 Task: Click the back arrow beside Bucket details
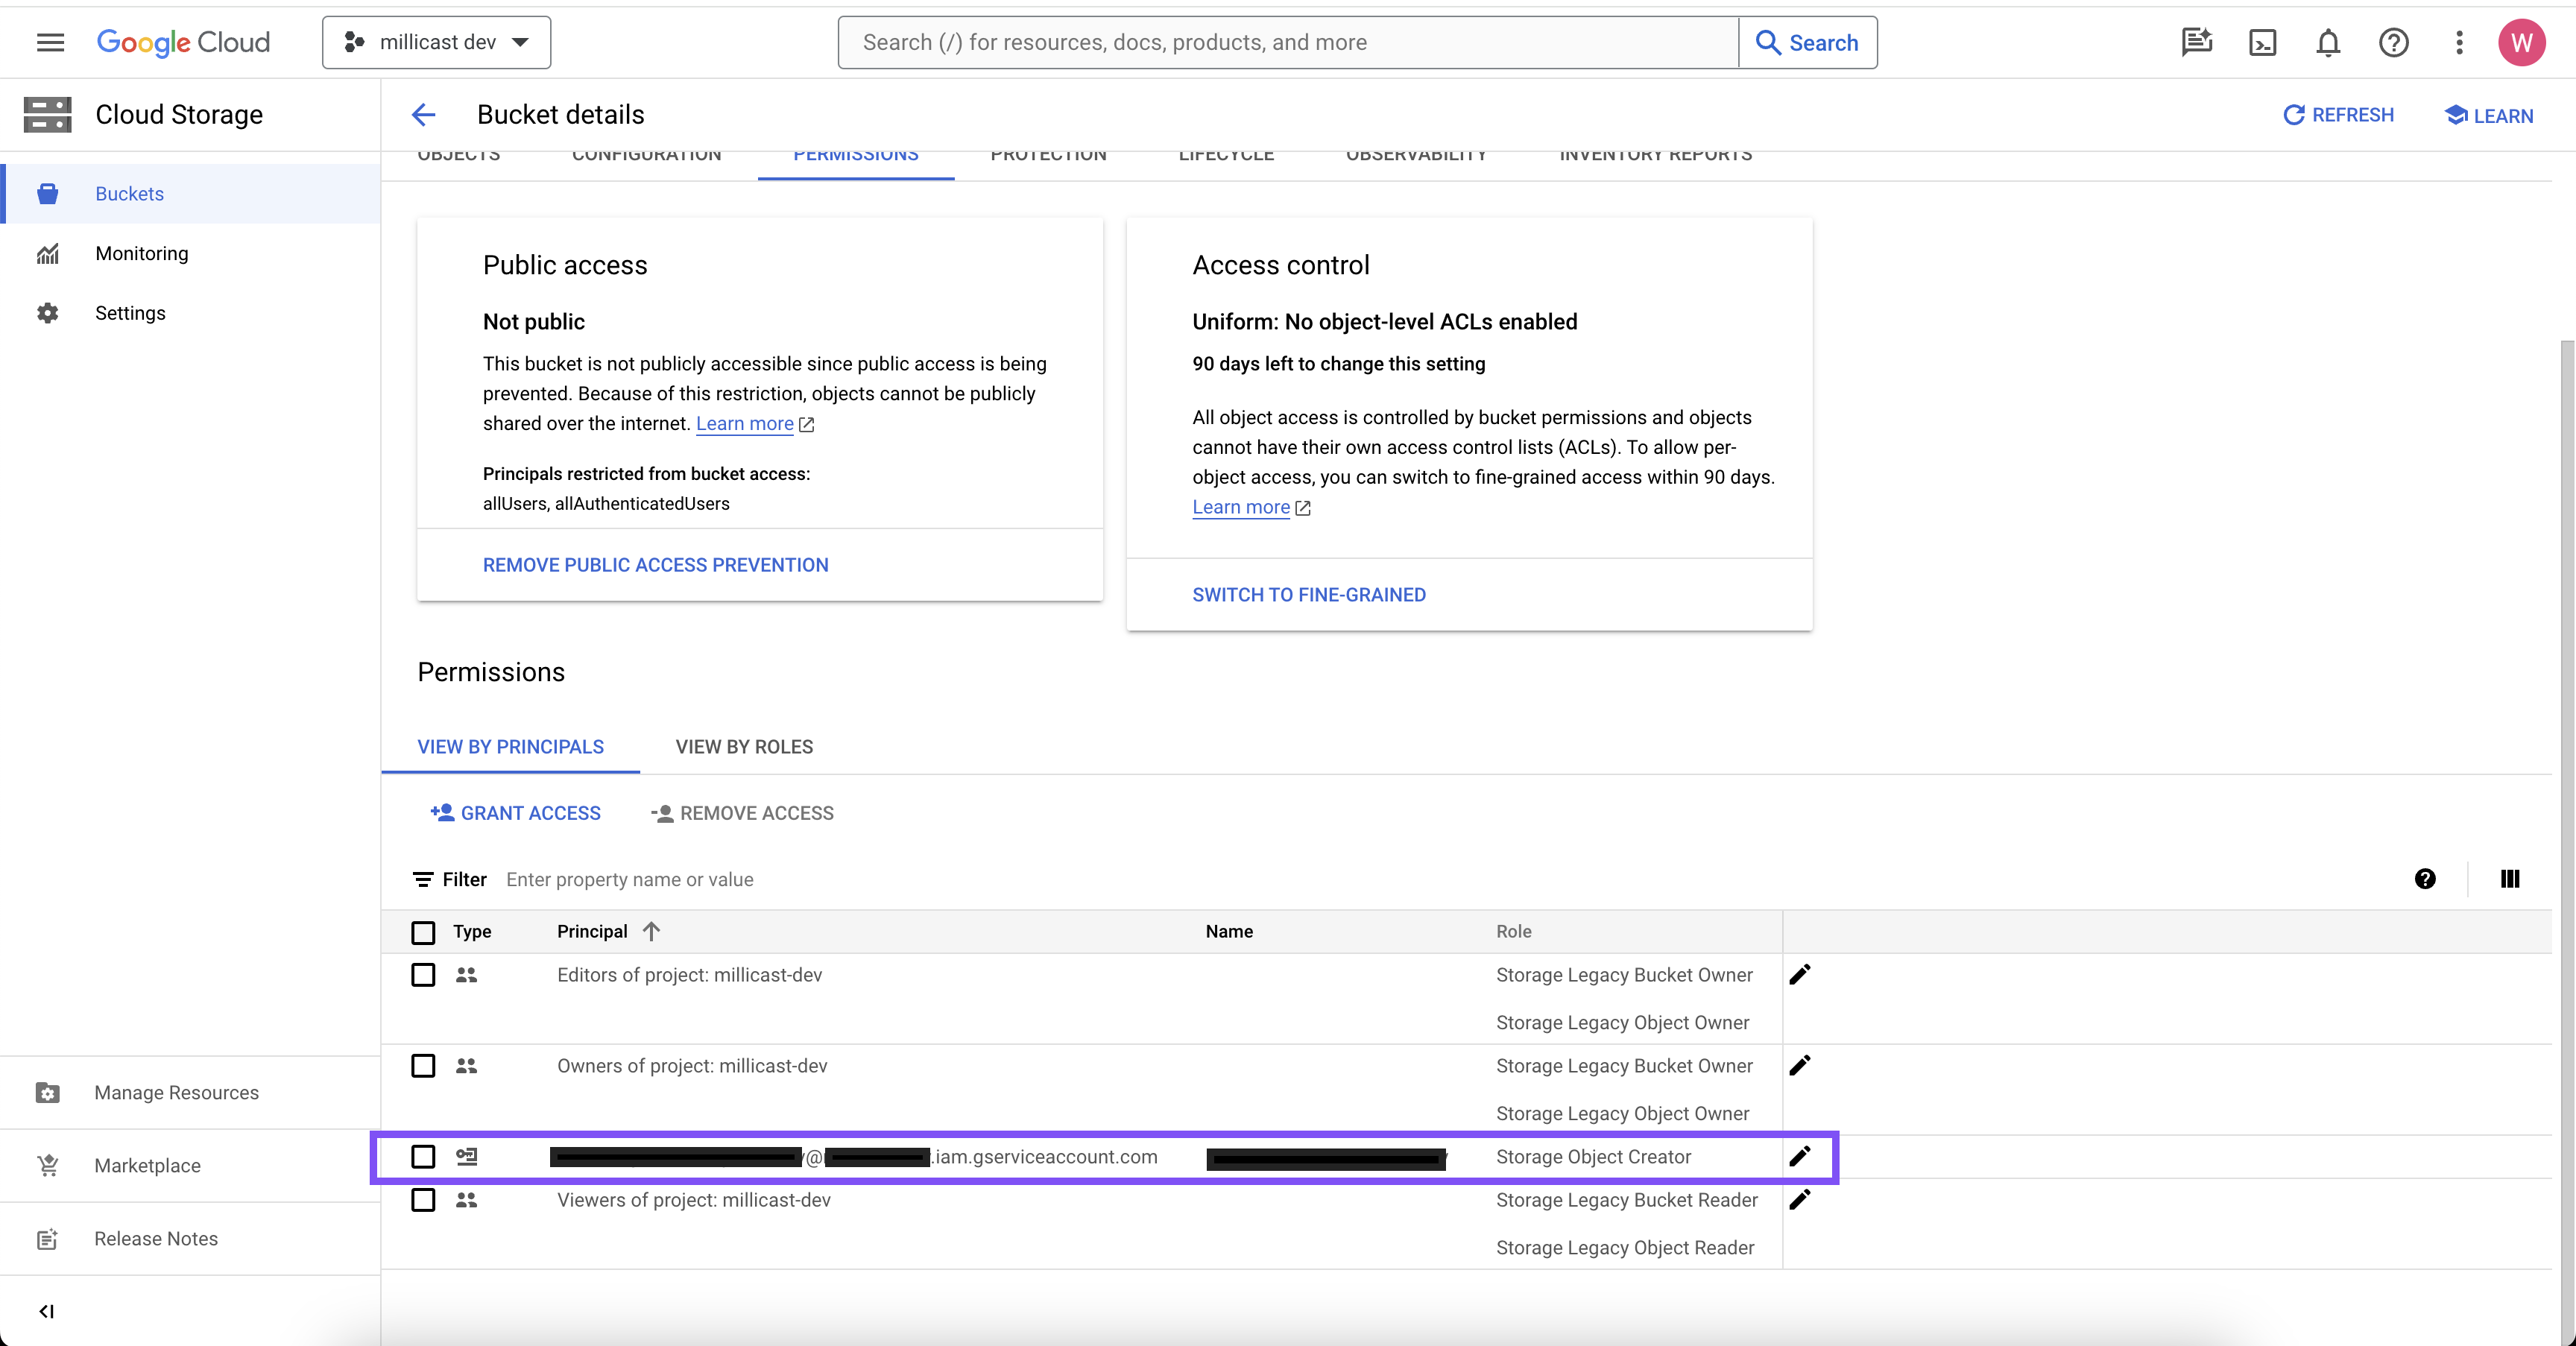[424, 115]
